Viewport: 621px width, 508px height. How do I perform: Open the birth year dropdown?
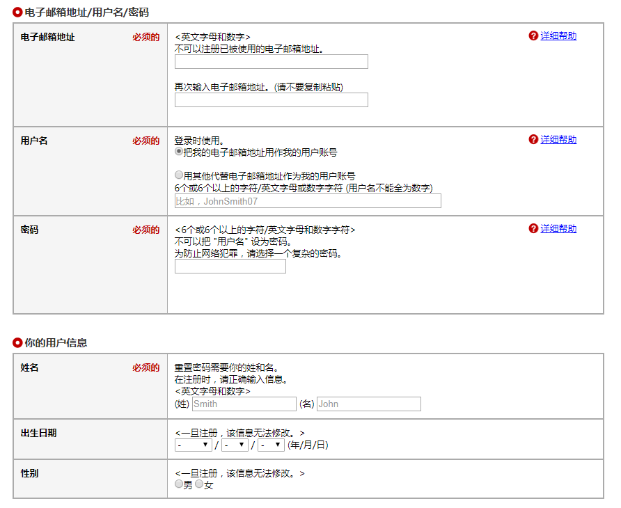194,445
